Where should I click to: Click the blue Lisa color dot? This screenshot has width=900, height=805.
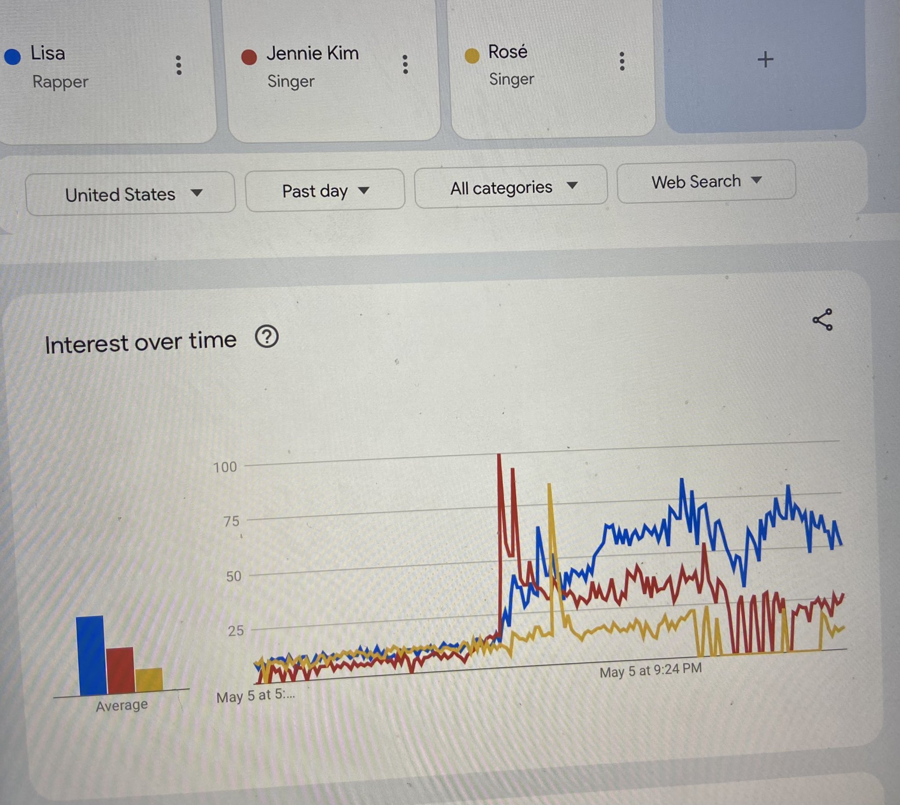(x=12, y=57)
